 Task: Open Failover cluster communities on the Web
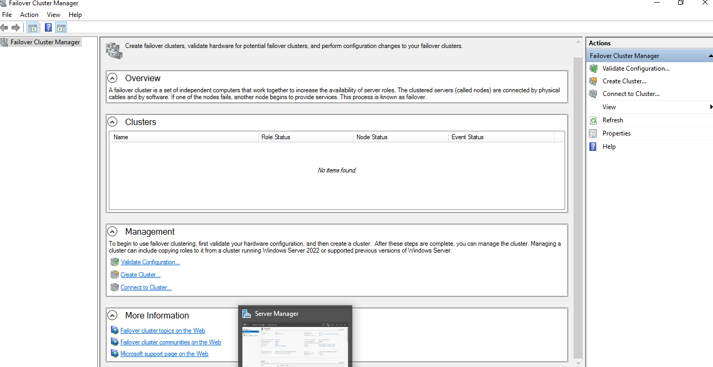tap(171, 342)
